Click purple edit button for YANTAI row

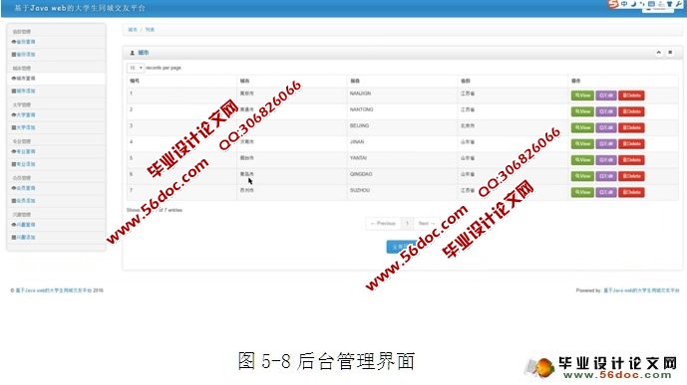tap(606, 160)
